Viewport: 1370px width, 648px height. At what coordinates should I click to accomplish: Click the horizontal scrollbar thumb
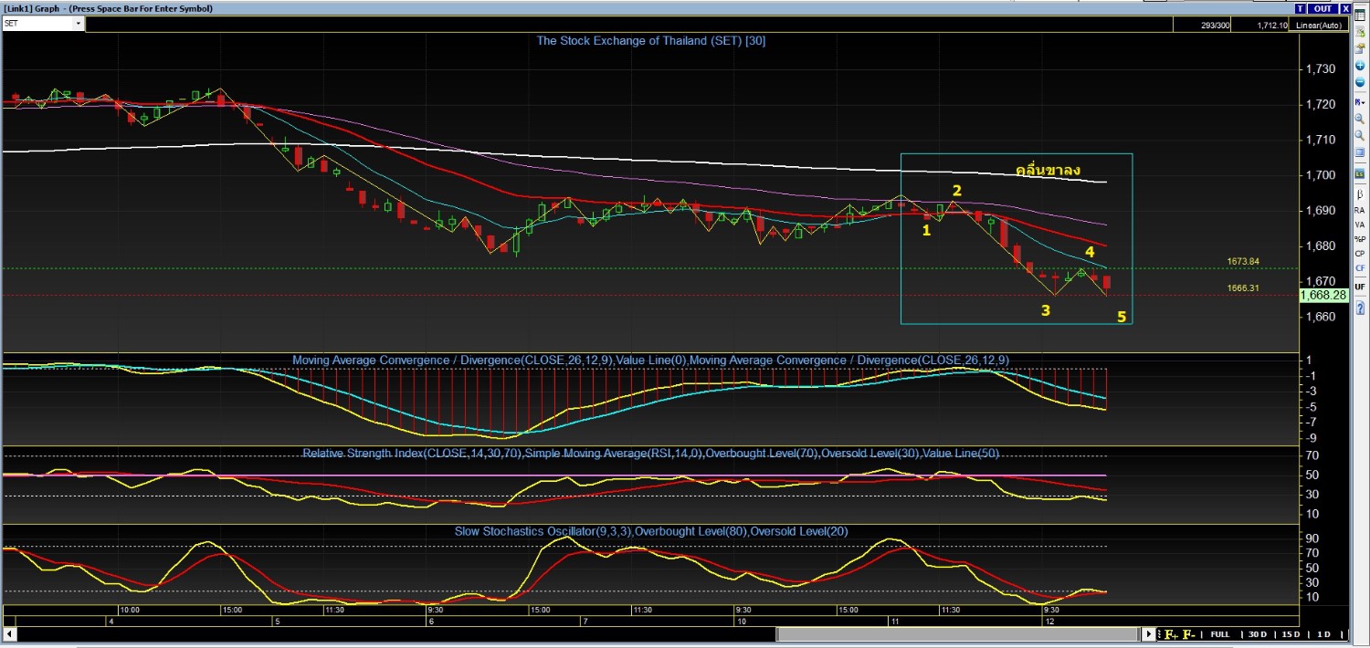[x=959, y=634]
